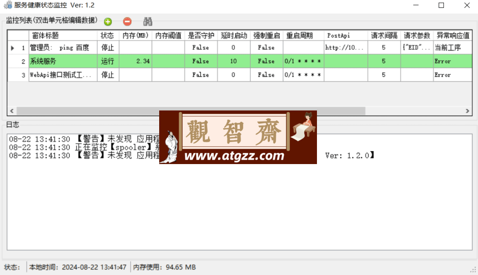Minimize the 服务健康状态监控 window
The width and height of the screenshot is (478, 275).
point(416,5)
